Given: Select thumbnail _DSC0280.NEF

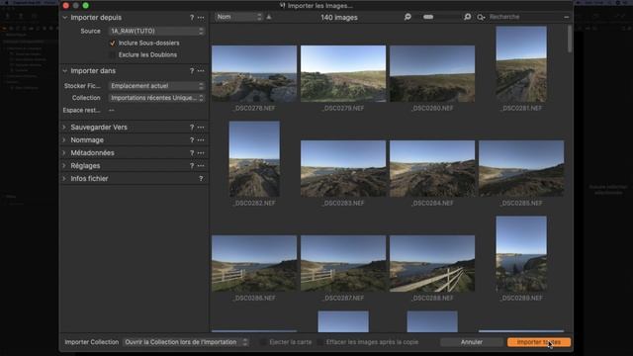Looking at the screenshot, I should tap(432, 73).
